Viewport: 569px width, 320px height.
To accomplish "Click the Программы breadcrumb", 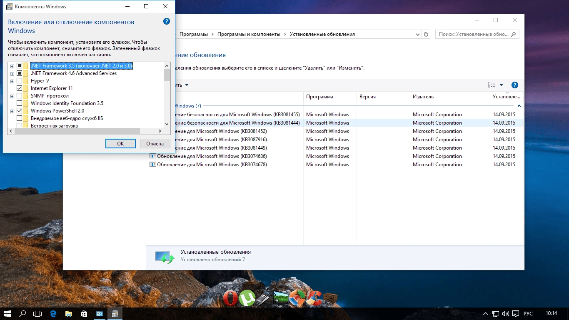I will pos(194,34).
